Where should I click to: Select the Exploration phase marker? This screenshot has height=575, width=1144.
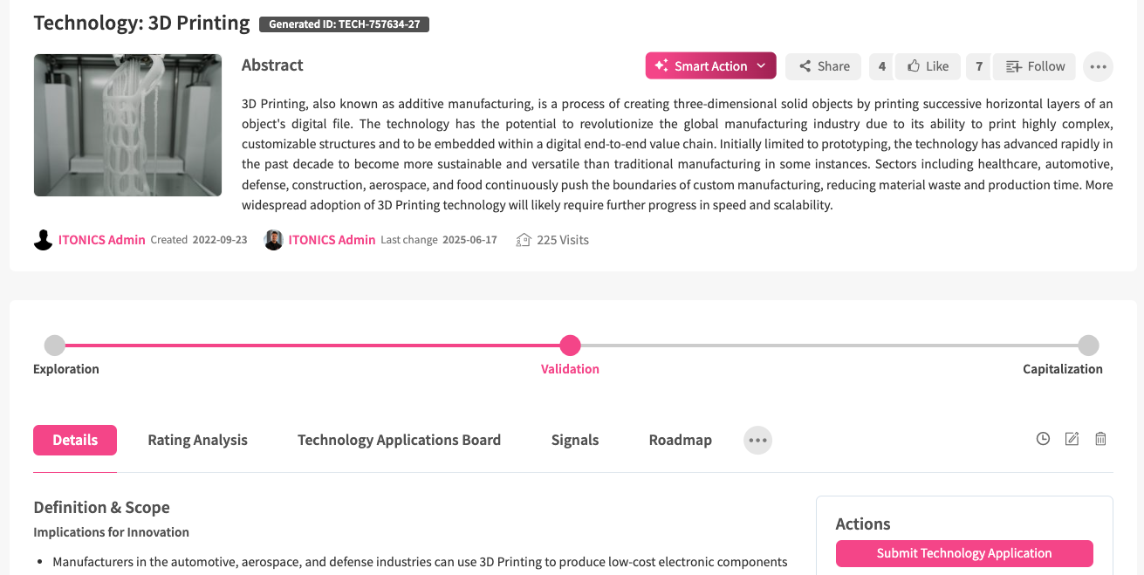click(x=54, y=346)
